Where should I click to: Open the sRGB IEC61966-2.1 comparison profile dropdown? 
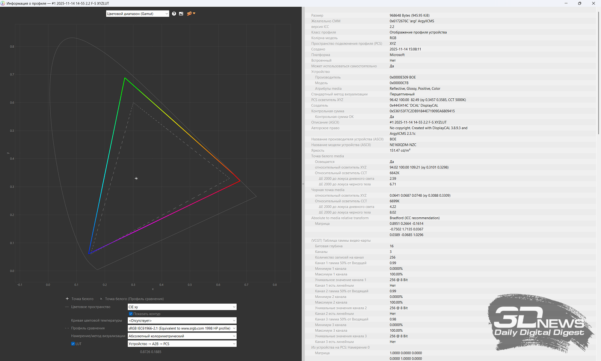[x=182, y=328]
